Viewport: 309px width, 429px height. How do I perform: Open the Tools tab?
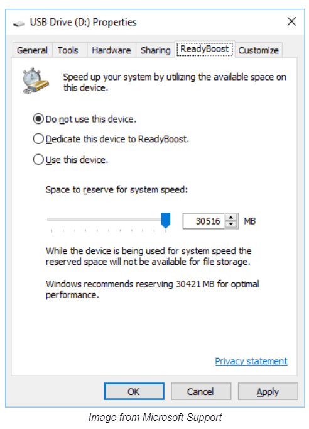pyautogui.click(x=68, y=50)
